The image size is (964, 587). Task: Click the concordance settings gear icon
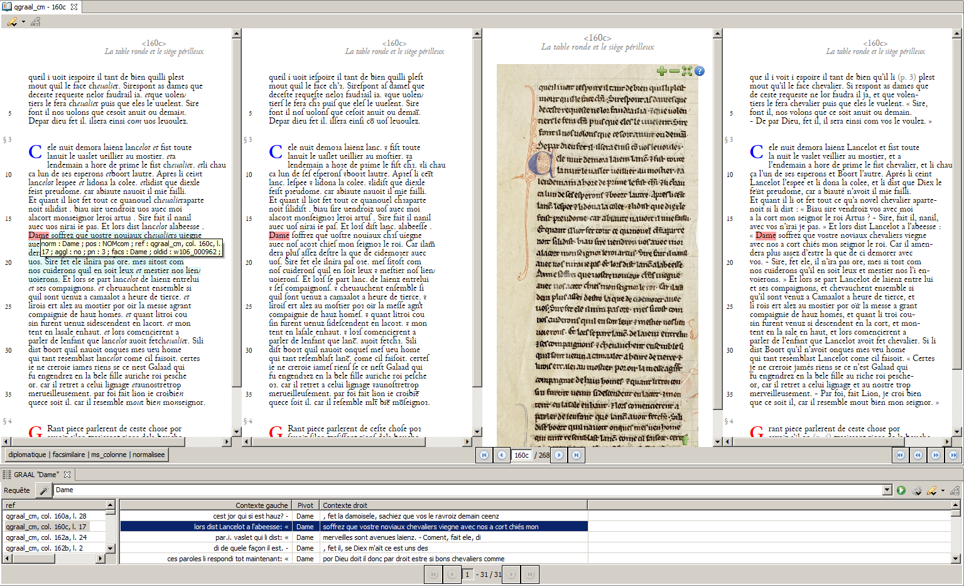click(x=916, y=490)
